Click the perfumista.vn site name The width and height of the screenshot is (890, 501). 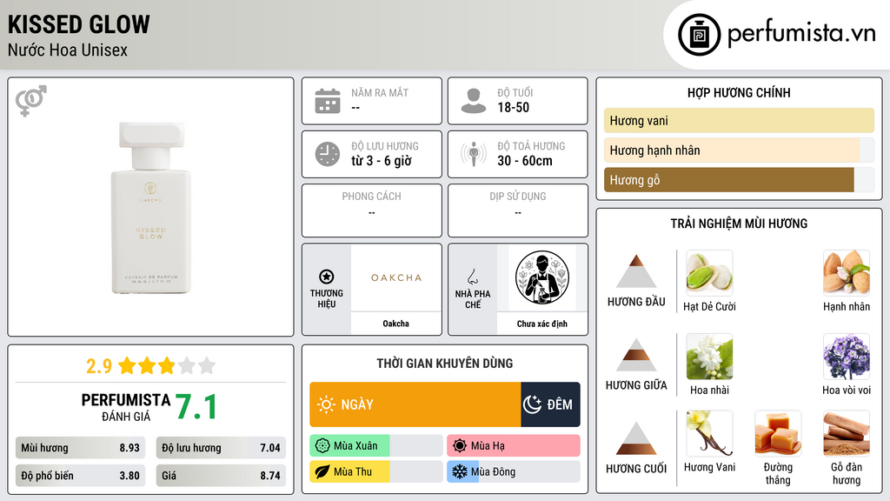coord(801,33)
